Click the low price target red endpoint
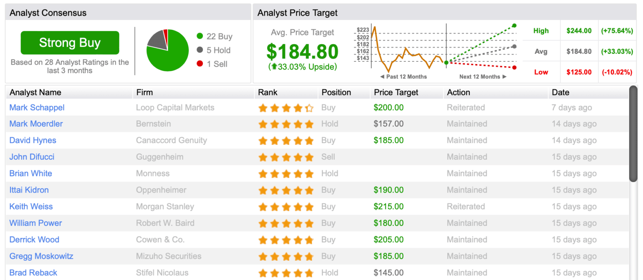The height and width of the screenshot is (280, 643). pos(514,67)
